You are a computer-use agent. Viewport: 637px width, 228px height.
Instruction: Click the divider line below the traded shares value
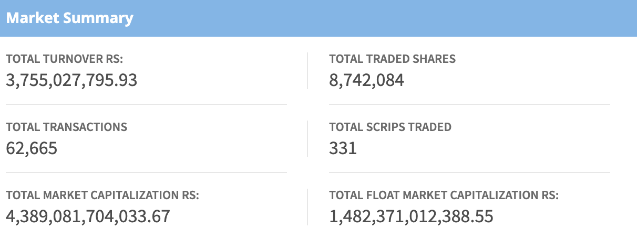coord(469,104)
